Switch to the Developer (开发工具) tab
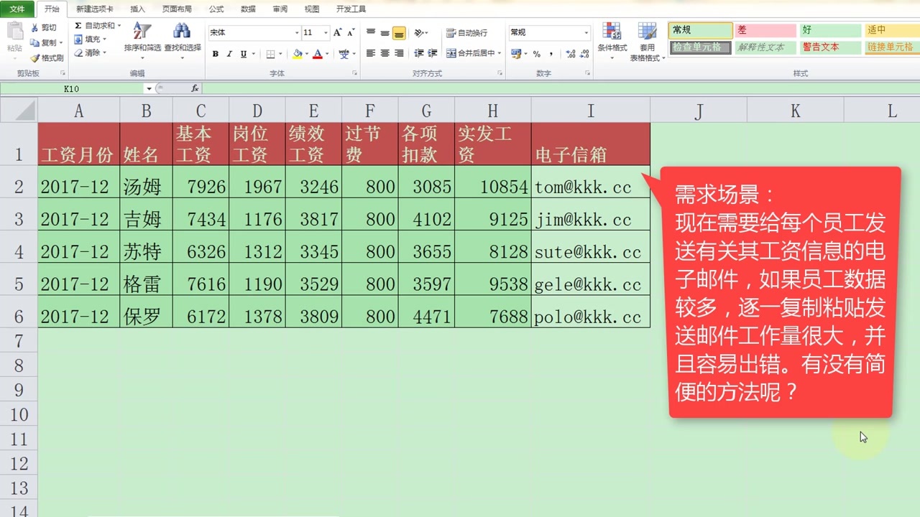Image resolution: width=920 pixels, height=517 pixels. click(351, 9)
